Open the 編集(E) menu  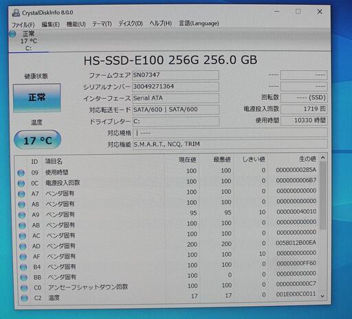point(51,24)
